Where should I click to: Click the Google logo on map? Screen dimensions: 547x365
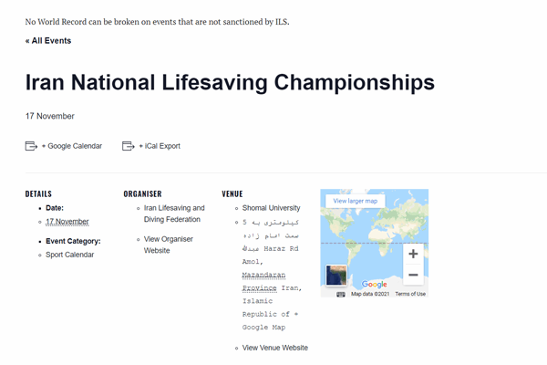pyautogui.click(x=374, y=285)
